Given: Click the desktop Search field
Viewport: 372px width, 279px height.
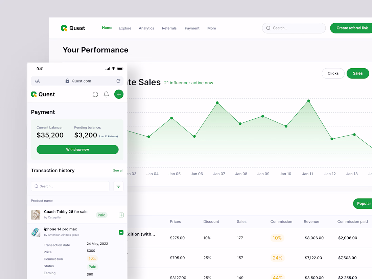Looking at the screenshot, I should (294, 28).
